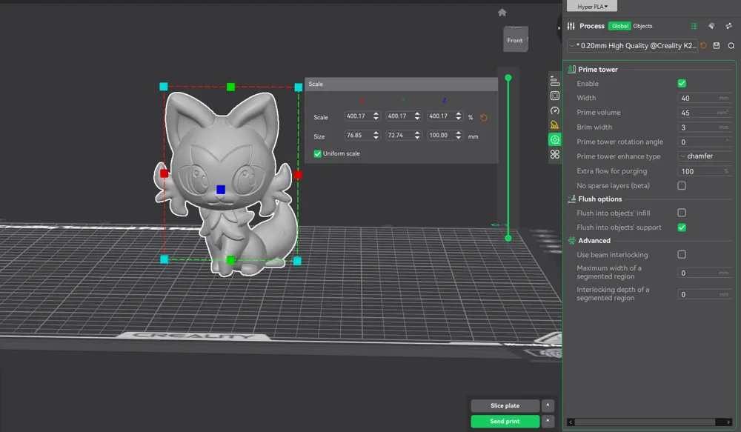Image resolution: width=741 pixels, height=432 pixels.
Task: Click the paint palette icon in Process header
Action: pos(711,26)
